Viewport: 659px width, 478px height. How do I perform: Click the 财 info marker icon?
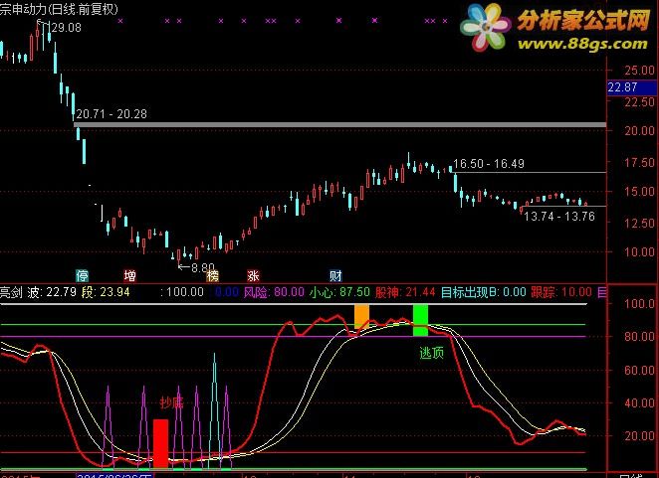point(335,275)
